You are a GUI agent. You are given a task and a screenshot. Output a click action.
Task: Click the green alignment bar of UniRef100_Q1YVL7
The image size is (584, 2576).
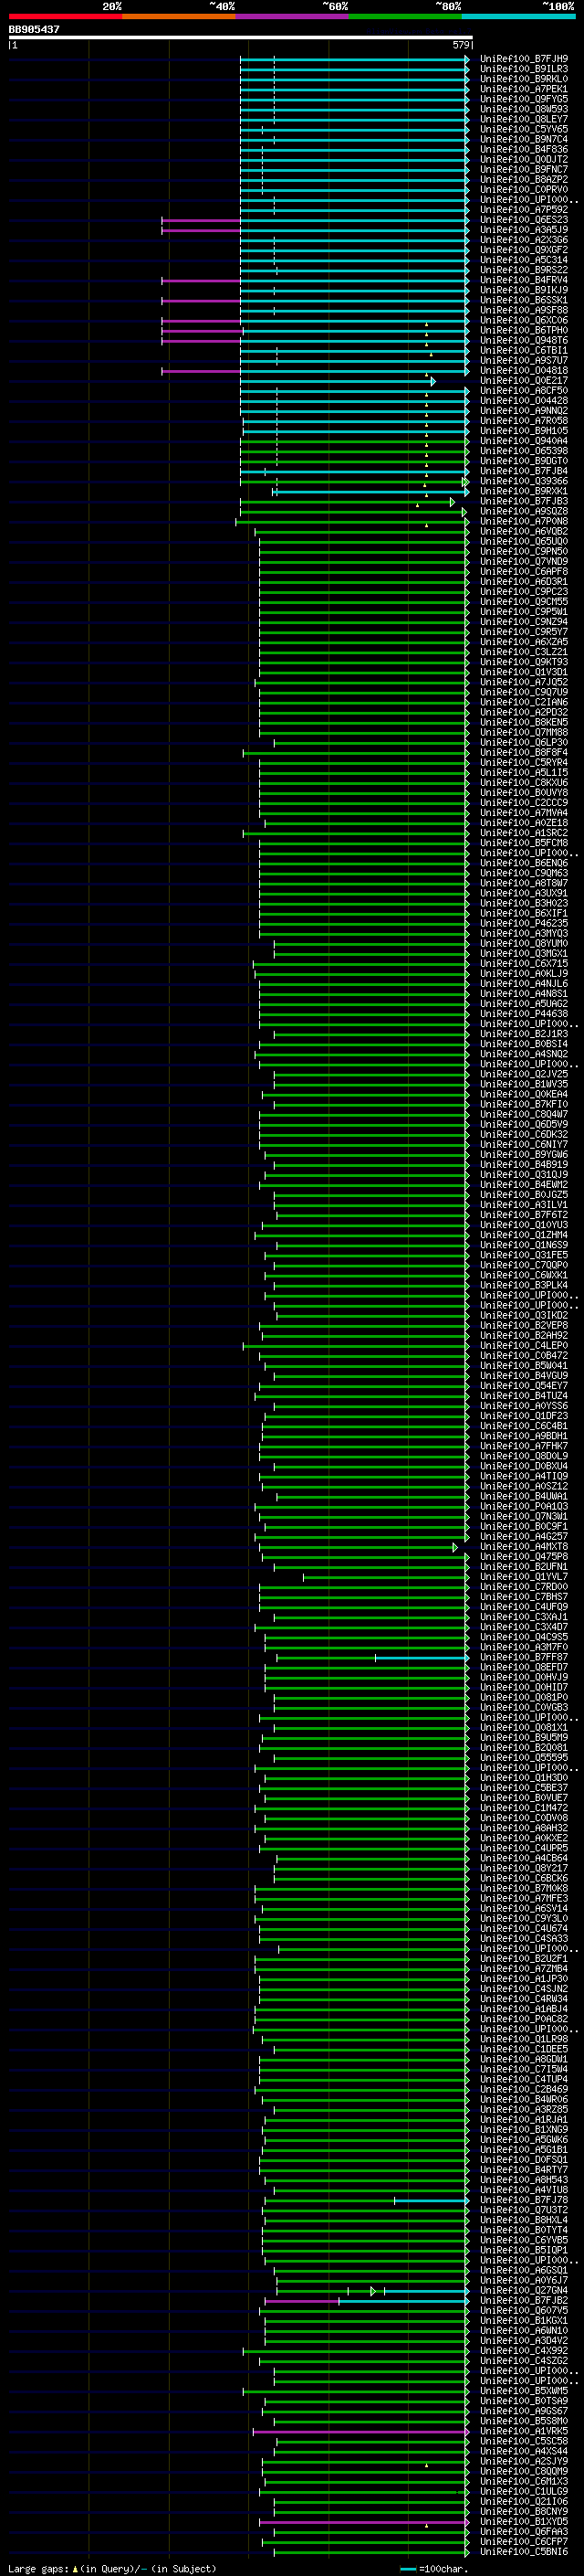click(x=386, y=1577)
